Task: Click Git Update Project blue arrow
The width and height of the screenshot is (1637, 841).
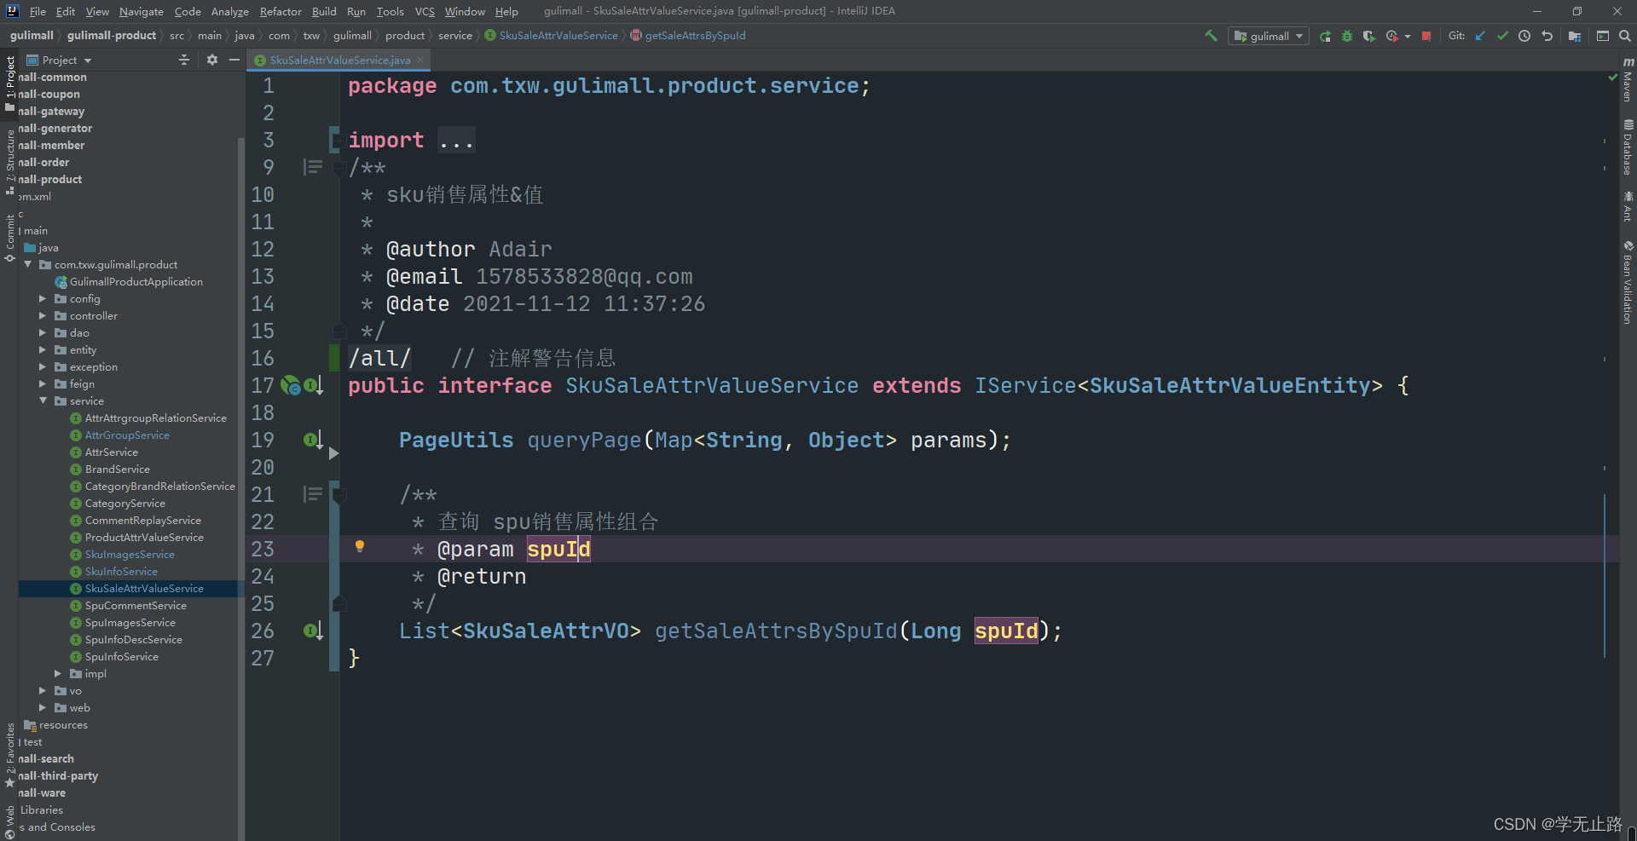Action: (x=1480, y=36)
